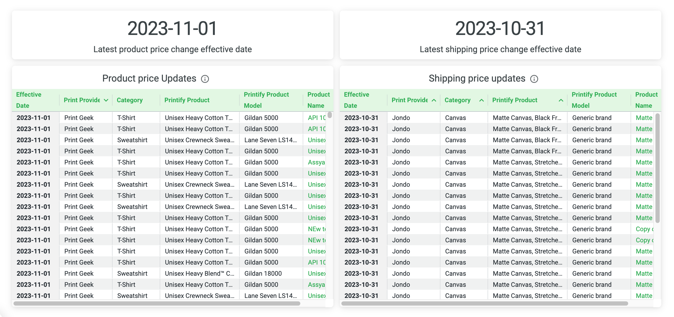Click the NEw product name link
Screen dimensions: 674x317
317,229
